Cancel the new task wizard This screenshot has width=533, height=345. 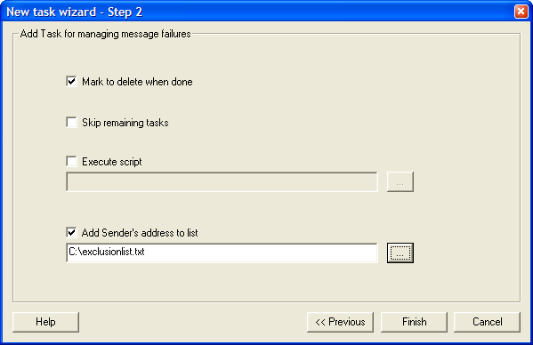(x=487, y=322)
